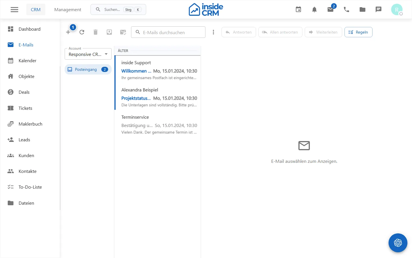Open the three-dot more options menu

pyautogui.click(x=213, y=32)
